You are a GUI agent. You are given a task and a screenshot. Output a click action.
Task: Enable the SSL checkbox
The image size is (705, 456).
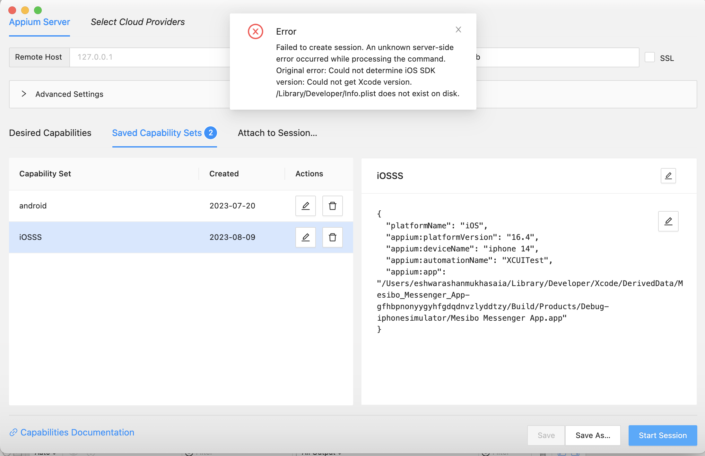pyautogui.click(x=649, y=57)
